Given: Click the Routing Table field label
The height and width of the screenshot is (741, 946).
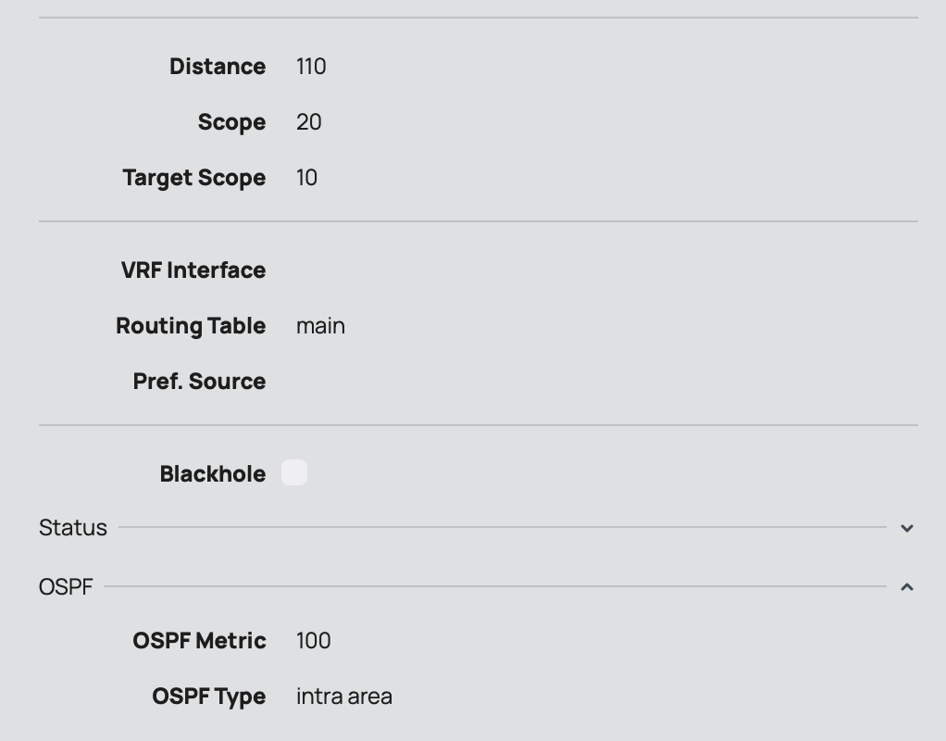Looking at the screenshot, I should [x=191, y=326].
